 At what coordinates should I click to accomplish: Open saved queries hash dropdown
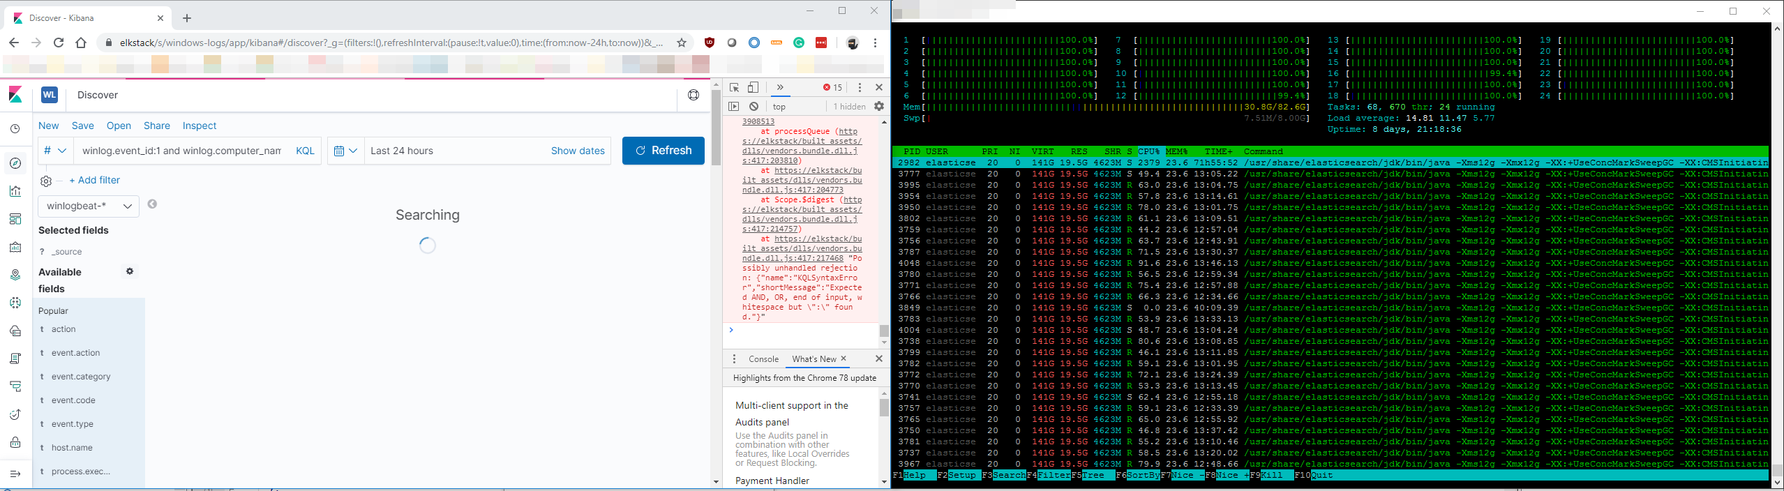click(x=55, y=151)
